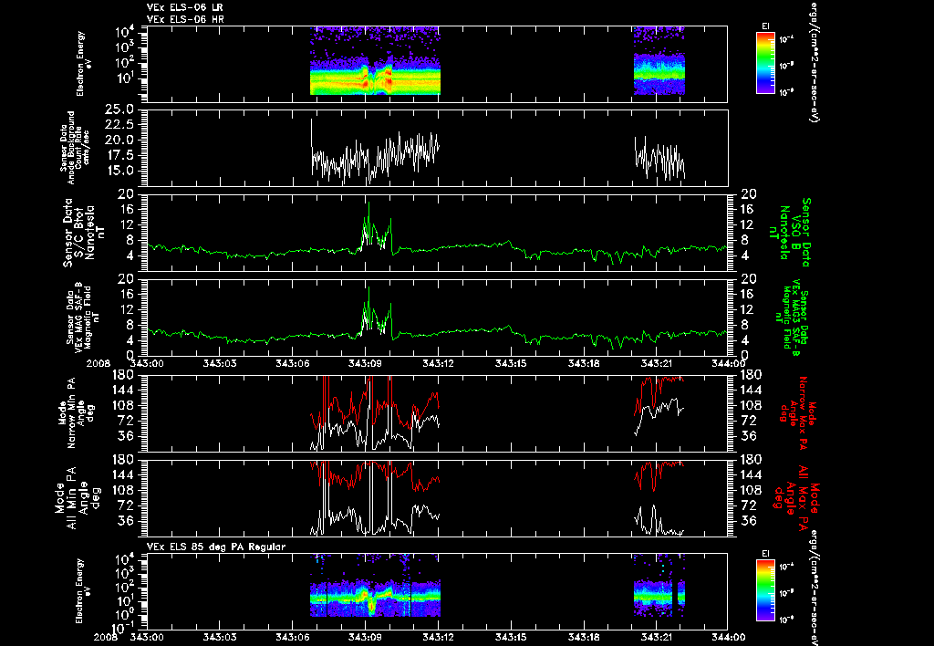
Task: Click the EI color bar beside the top spectrogram
Action: (765, 63)
